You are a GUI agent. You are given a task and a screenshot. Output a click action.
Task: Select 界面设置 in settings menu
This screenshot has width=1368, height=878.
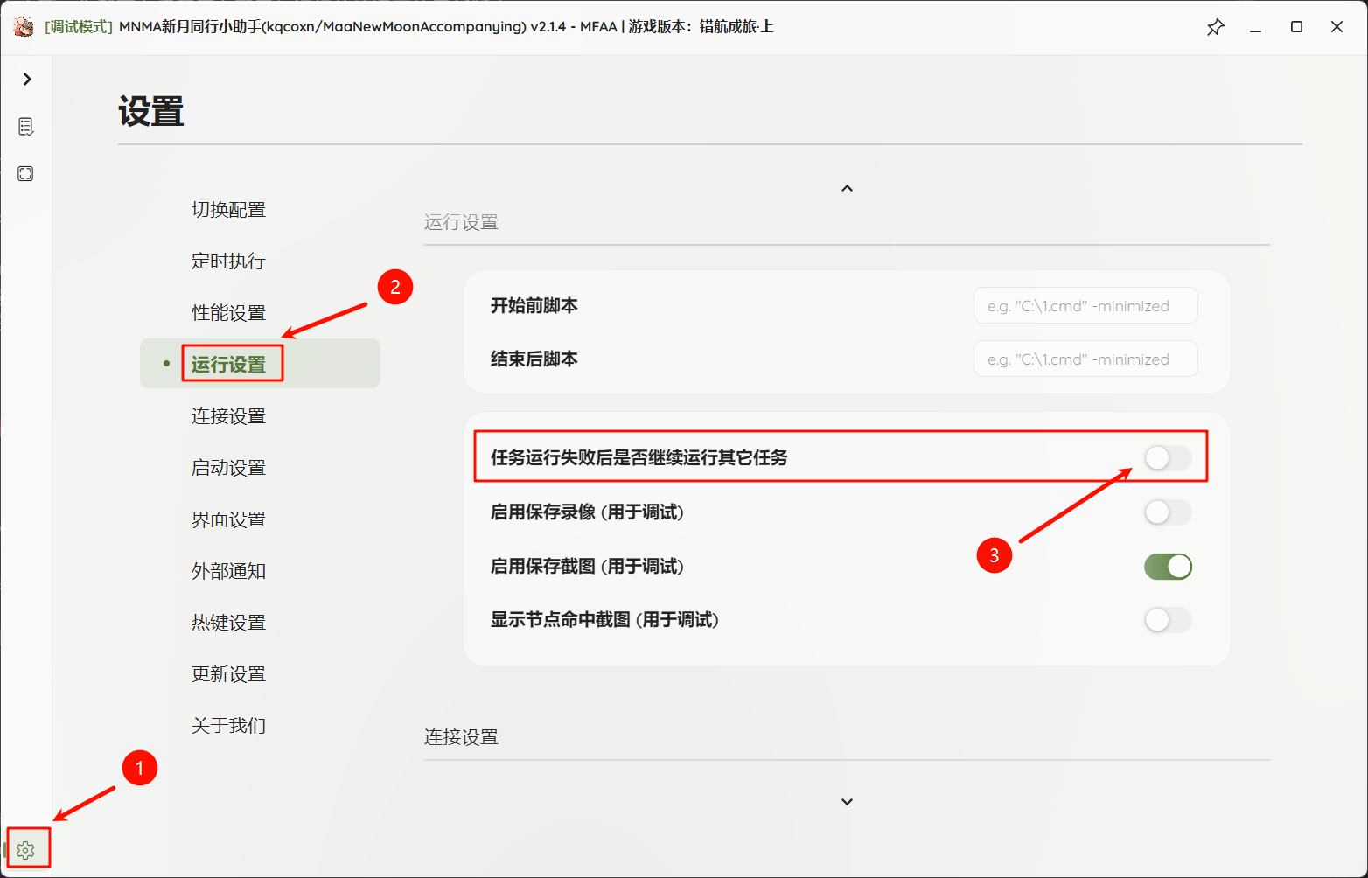pos(228,519)
